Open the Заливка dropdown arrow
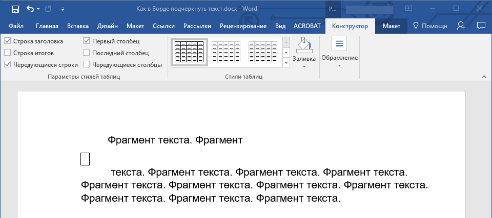The image size is (492, 218). point(304,66)
